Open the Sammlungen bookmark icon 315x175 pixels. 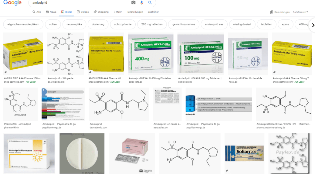point(272,12)
